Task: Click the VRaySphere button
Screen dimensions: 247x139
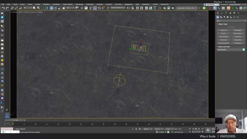Action: click(238, 40)
